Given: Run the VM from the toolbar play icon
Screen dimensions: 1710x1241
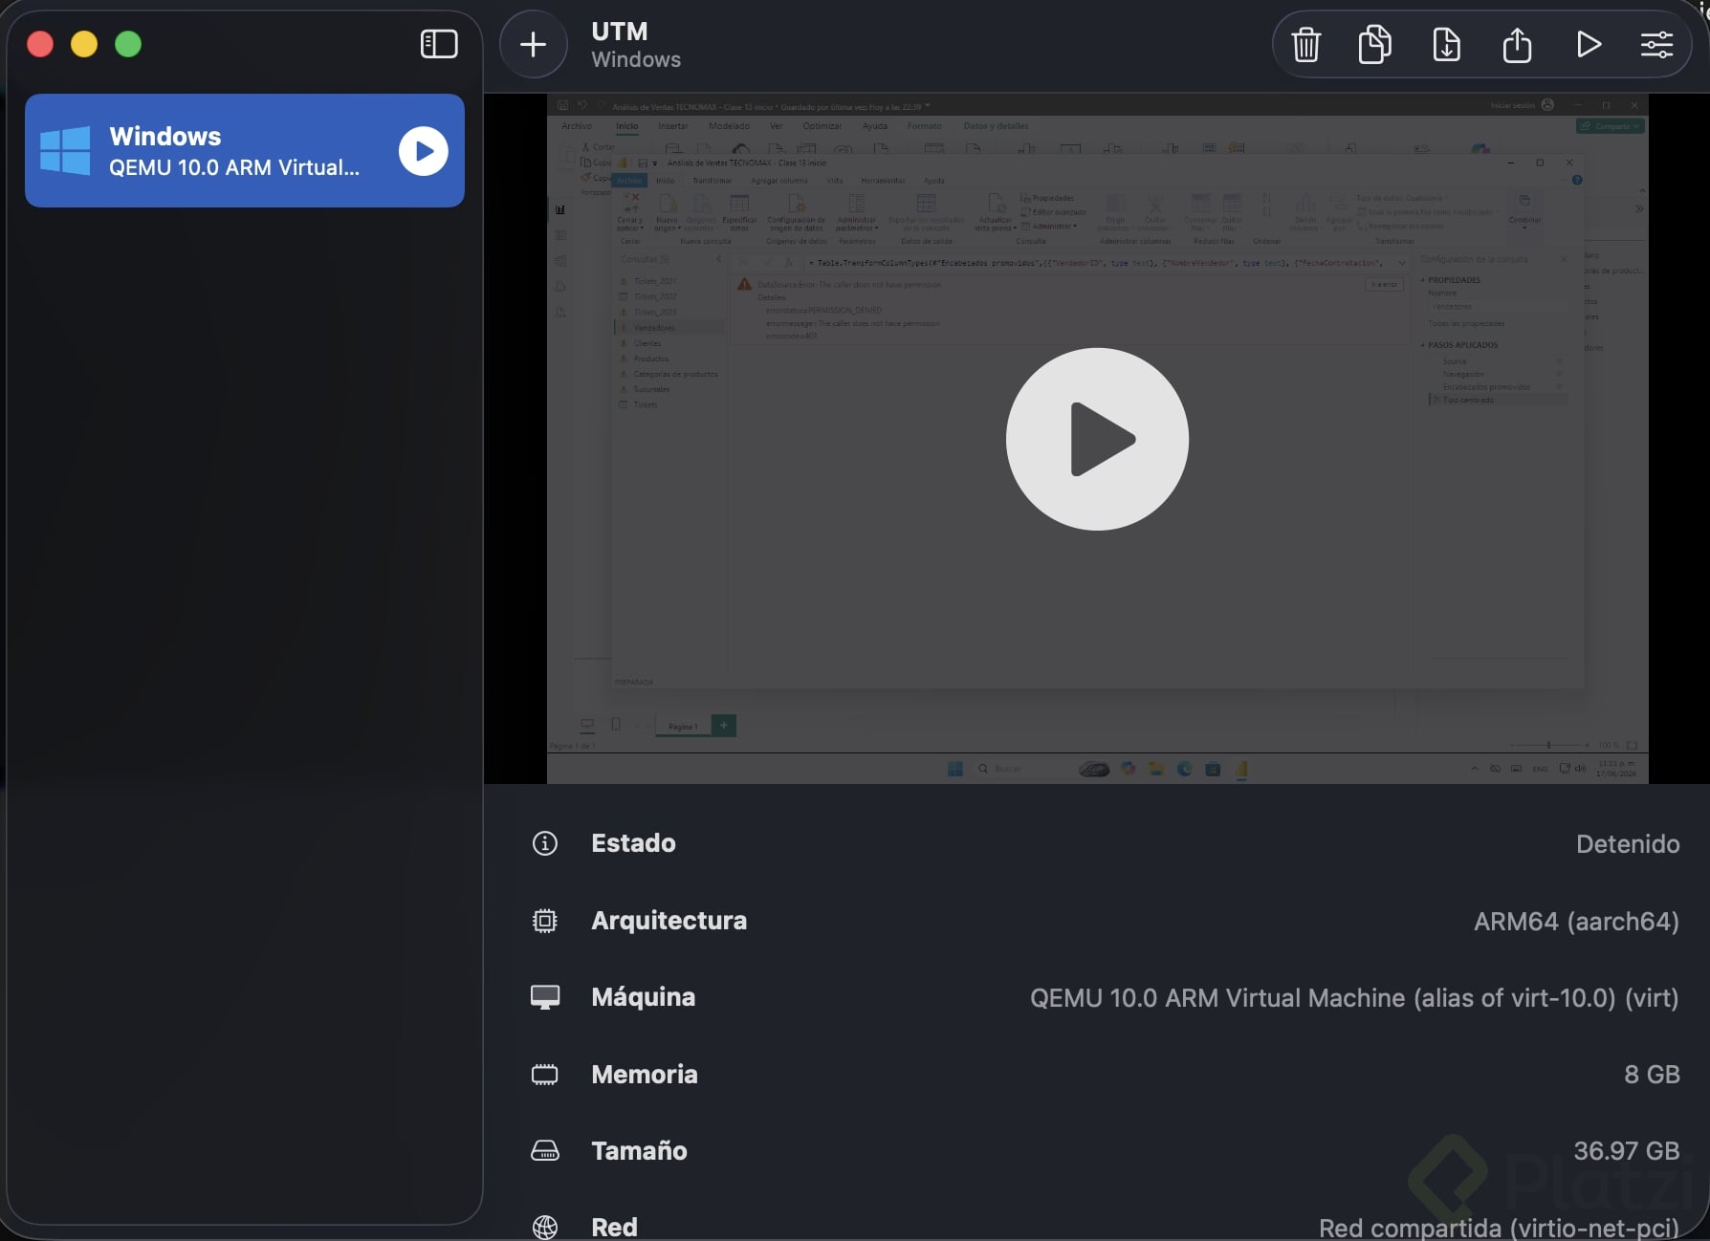Looking at the screenshot, I should point(1589,44).
